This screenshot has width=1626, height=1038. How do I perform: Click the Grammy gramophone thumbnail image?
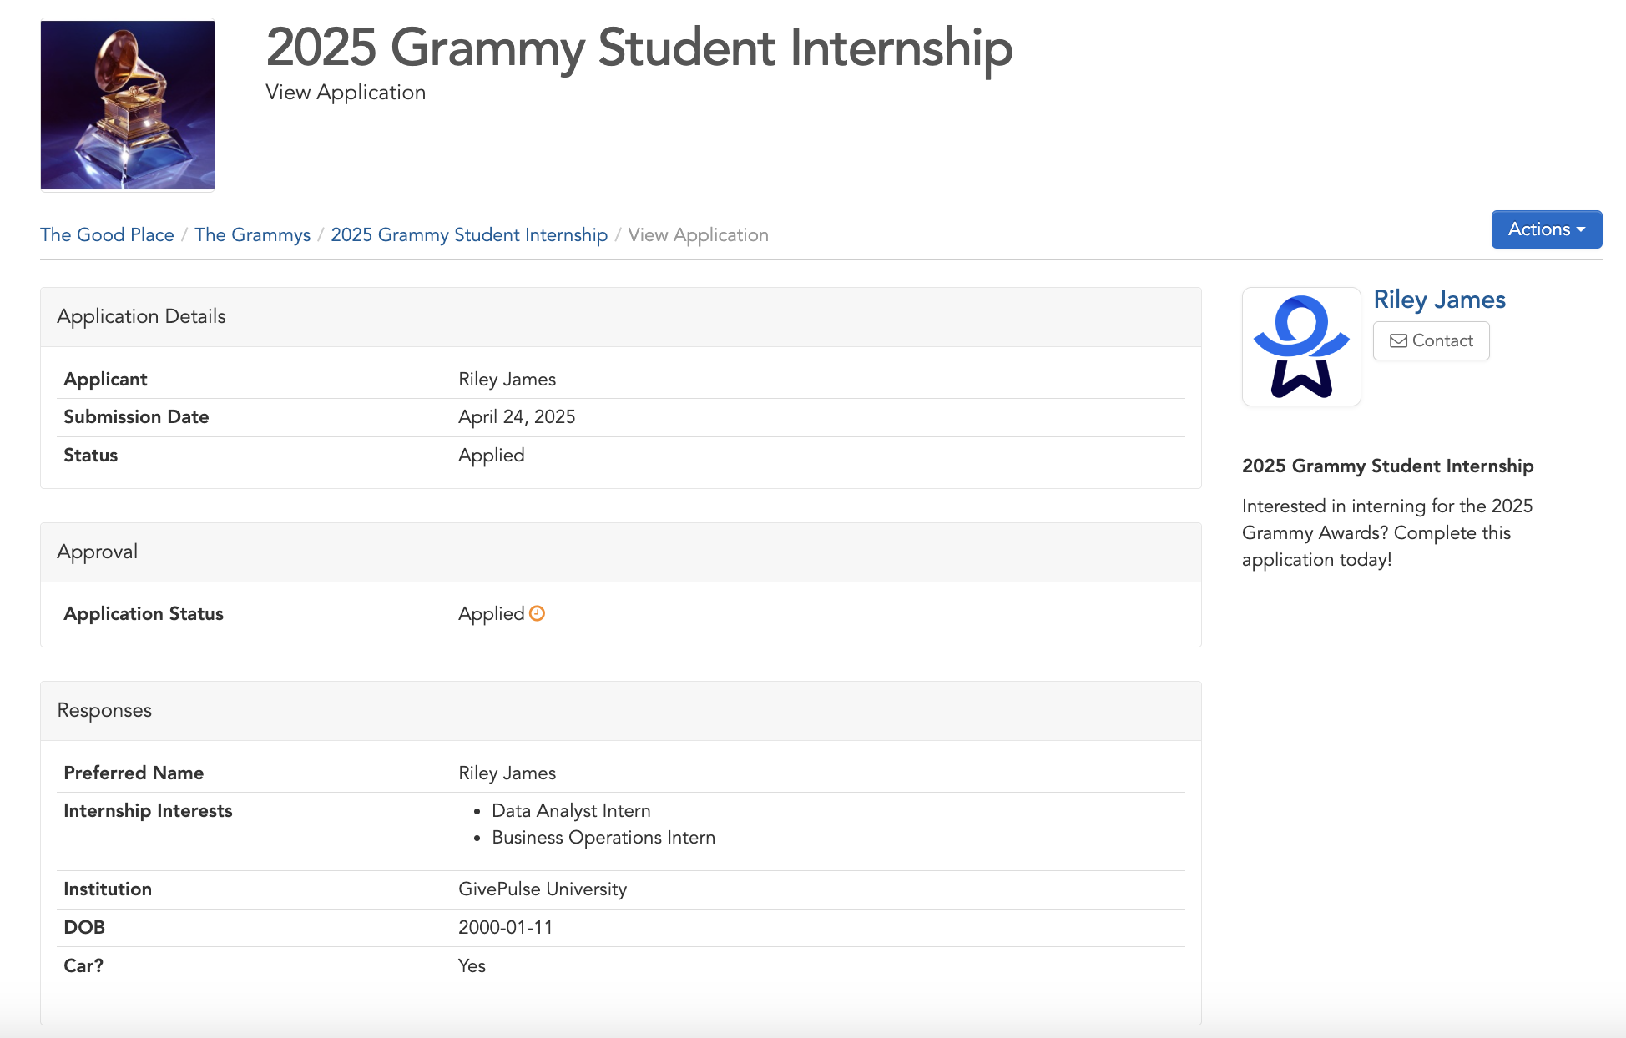tap(128, 105)
